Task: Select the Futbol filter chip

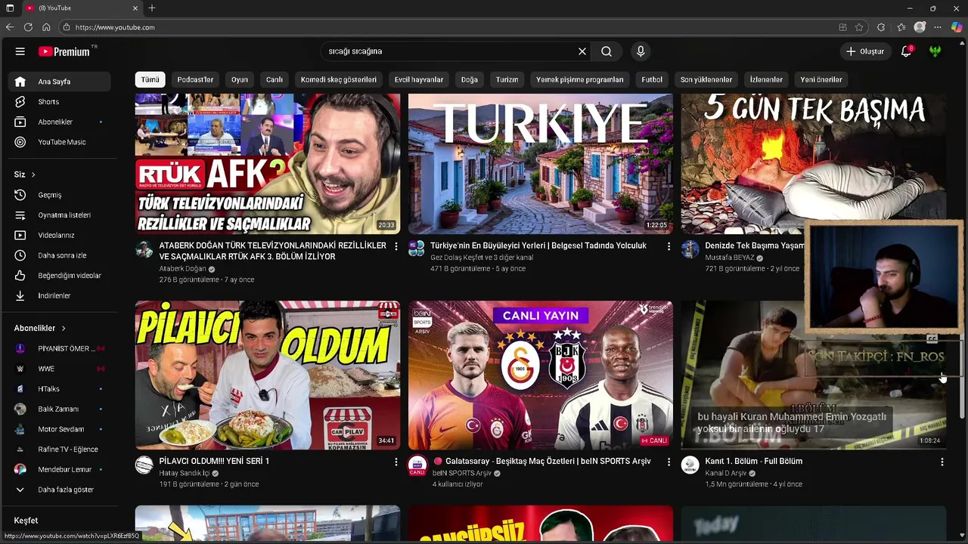Action: [x=652, y=79]
